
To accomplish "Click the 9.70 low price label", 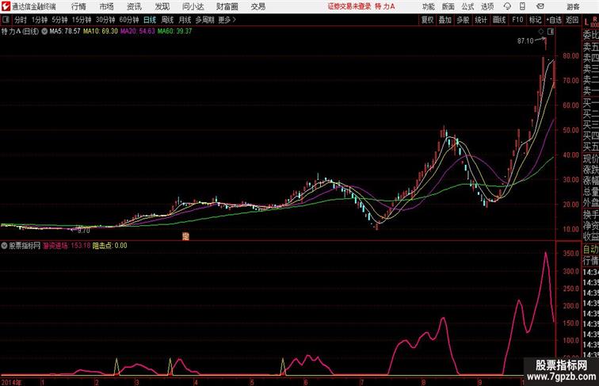I will click(x=83, y=231).
